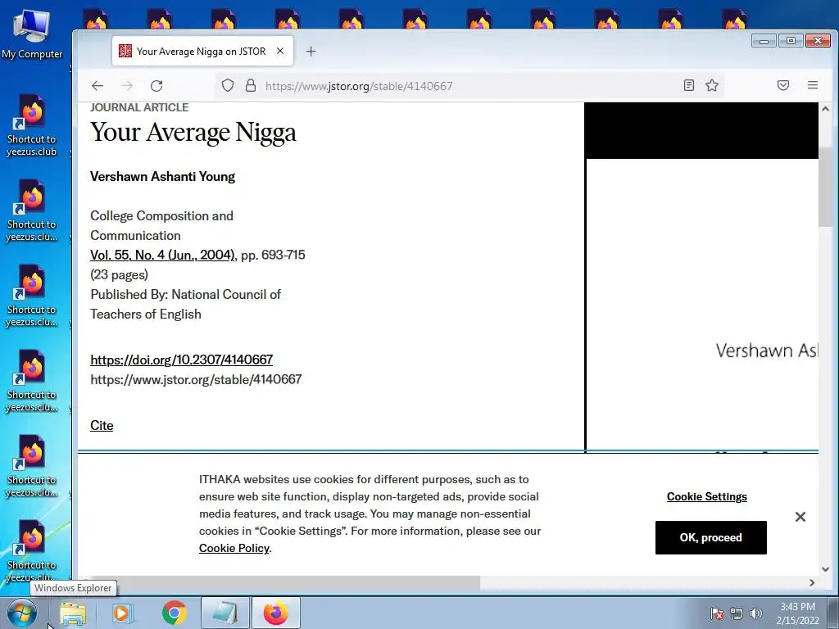This screenshot has height=629, width=839.
Task: Open a new tab with the plus button
Action: [311, 52]
